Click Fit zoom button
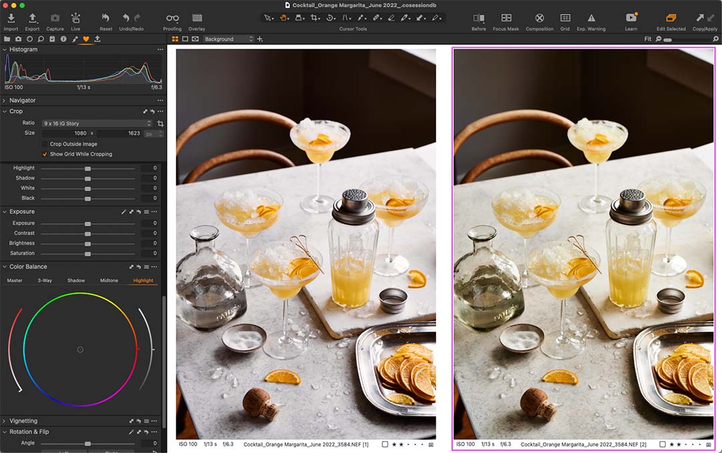Image resolution: width=722 pixels, height=453 pixels. coord(647,39)
